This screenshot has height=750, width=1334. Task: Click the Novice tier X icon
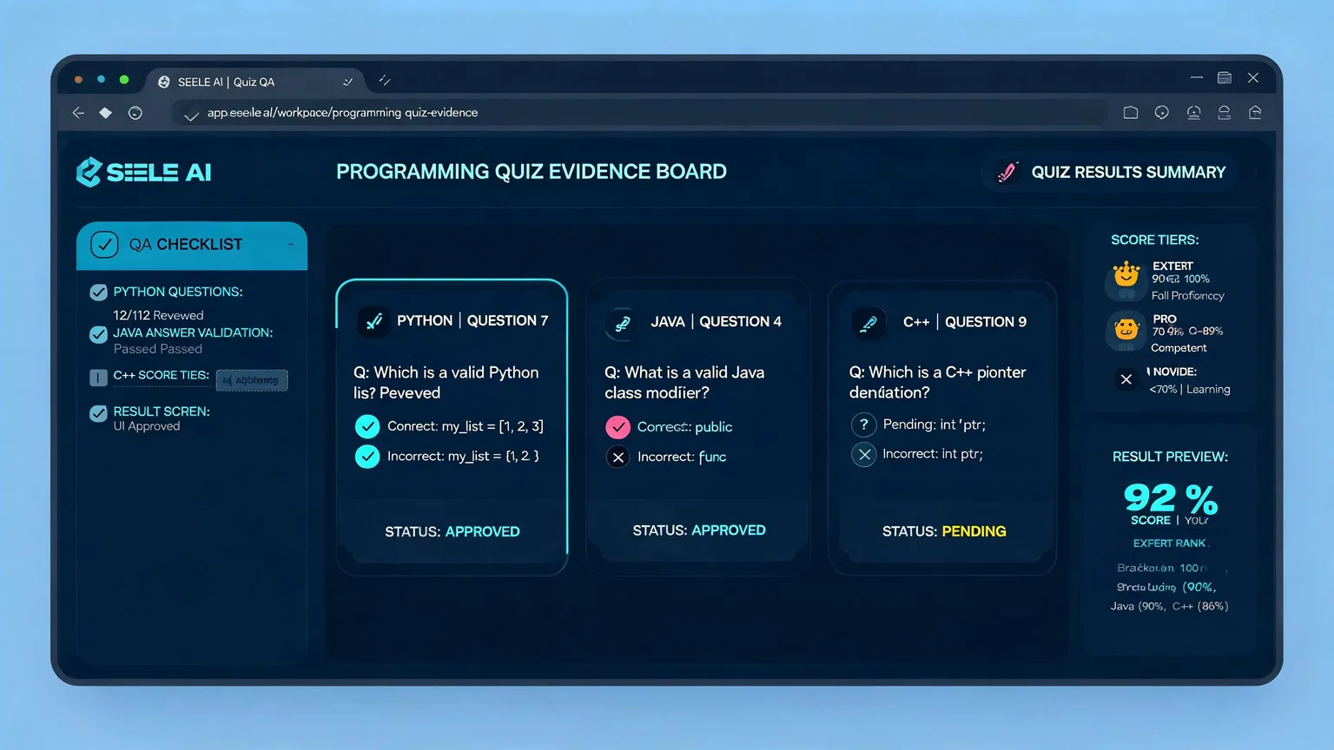coord(1126,379)
